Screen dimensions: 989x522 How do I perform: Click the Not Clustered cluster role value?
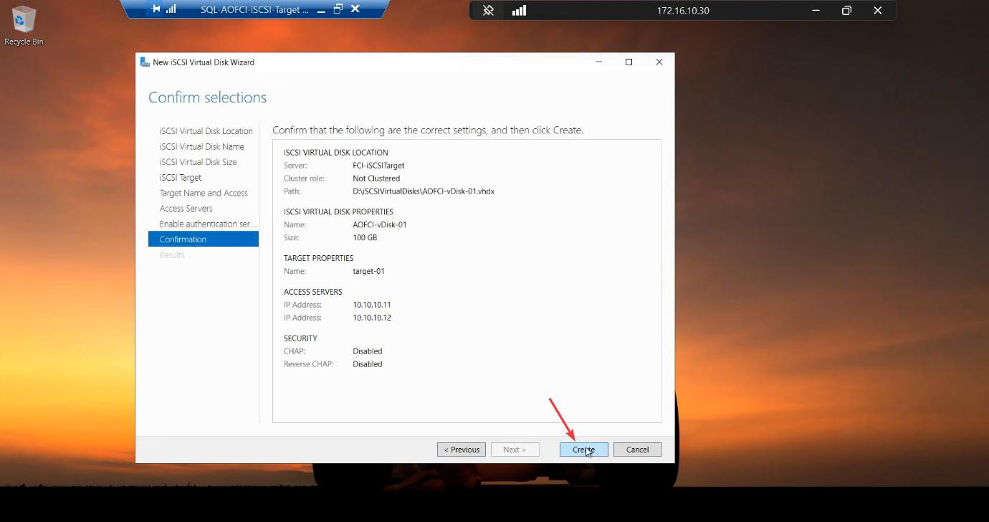coord(376,179)
